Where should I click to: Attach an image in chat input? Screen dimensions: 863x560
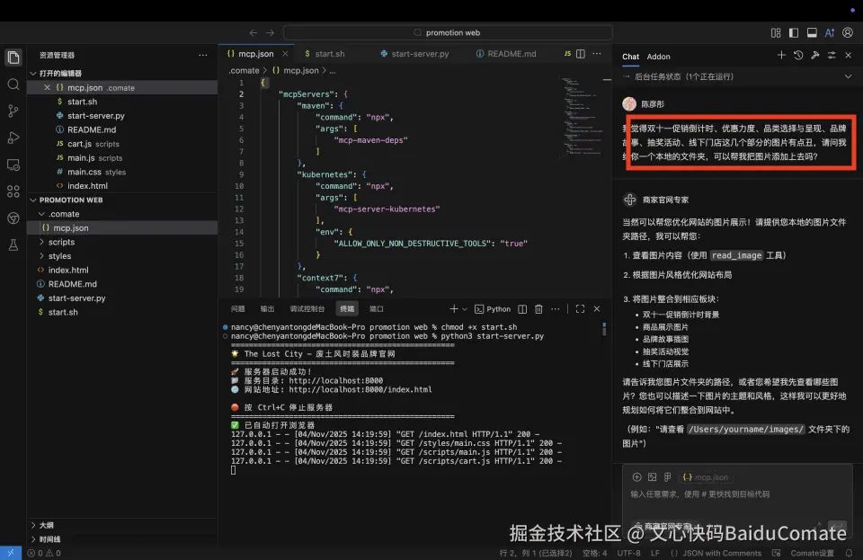pos(653,477)
